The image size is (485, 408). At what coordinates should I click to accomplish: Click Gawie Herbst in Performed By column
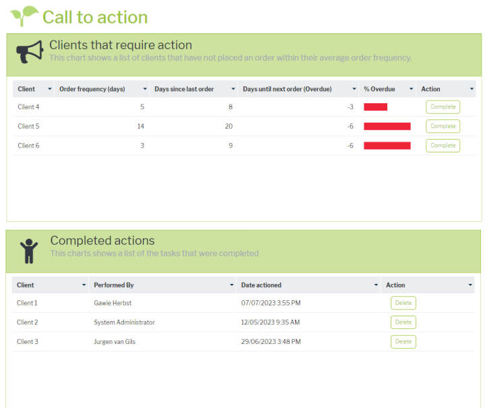tap(114, 303)
